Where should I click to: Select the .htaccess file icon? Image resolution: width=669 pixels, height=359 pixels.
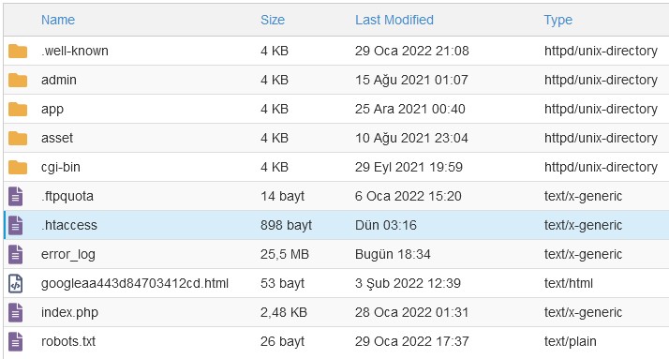[x=15, y=225]
